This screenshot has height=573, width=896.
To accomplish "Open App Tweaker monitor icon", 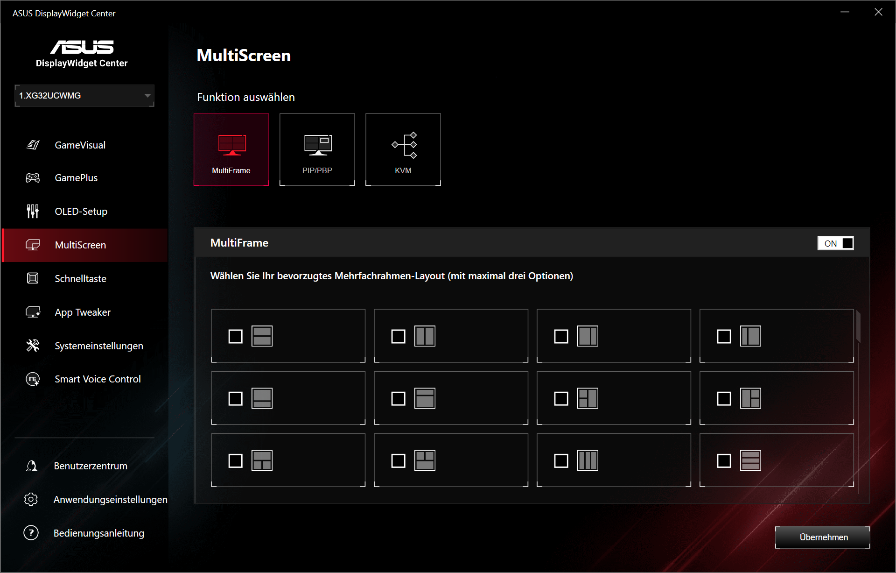I will click(33, 312).
